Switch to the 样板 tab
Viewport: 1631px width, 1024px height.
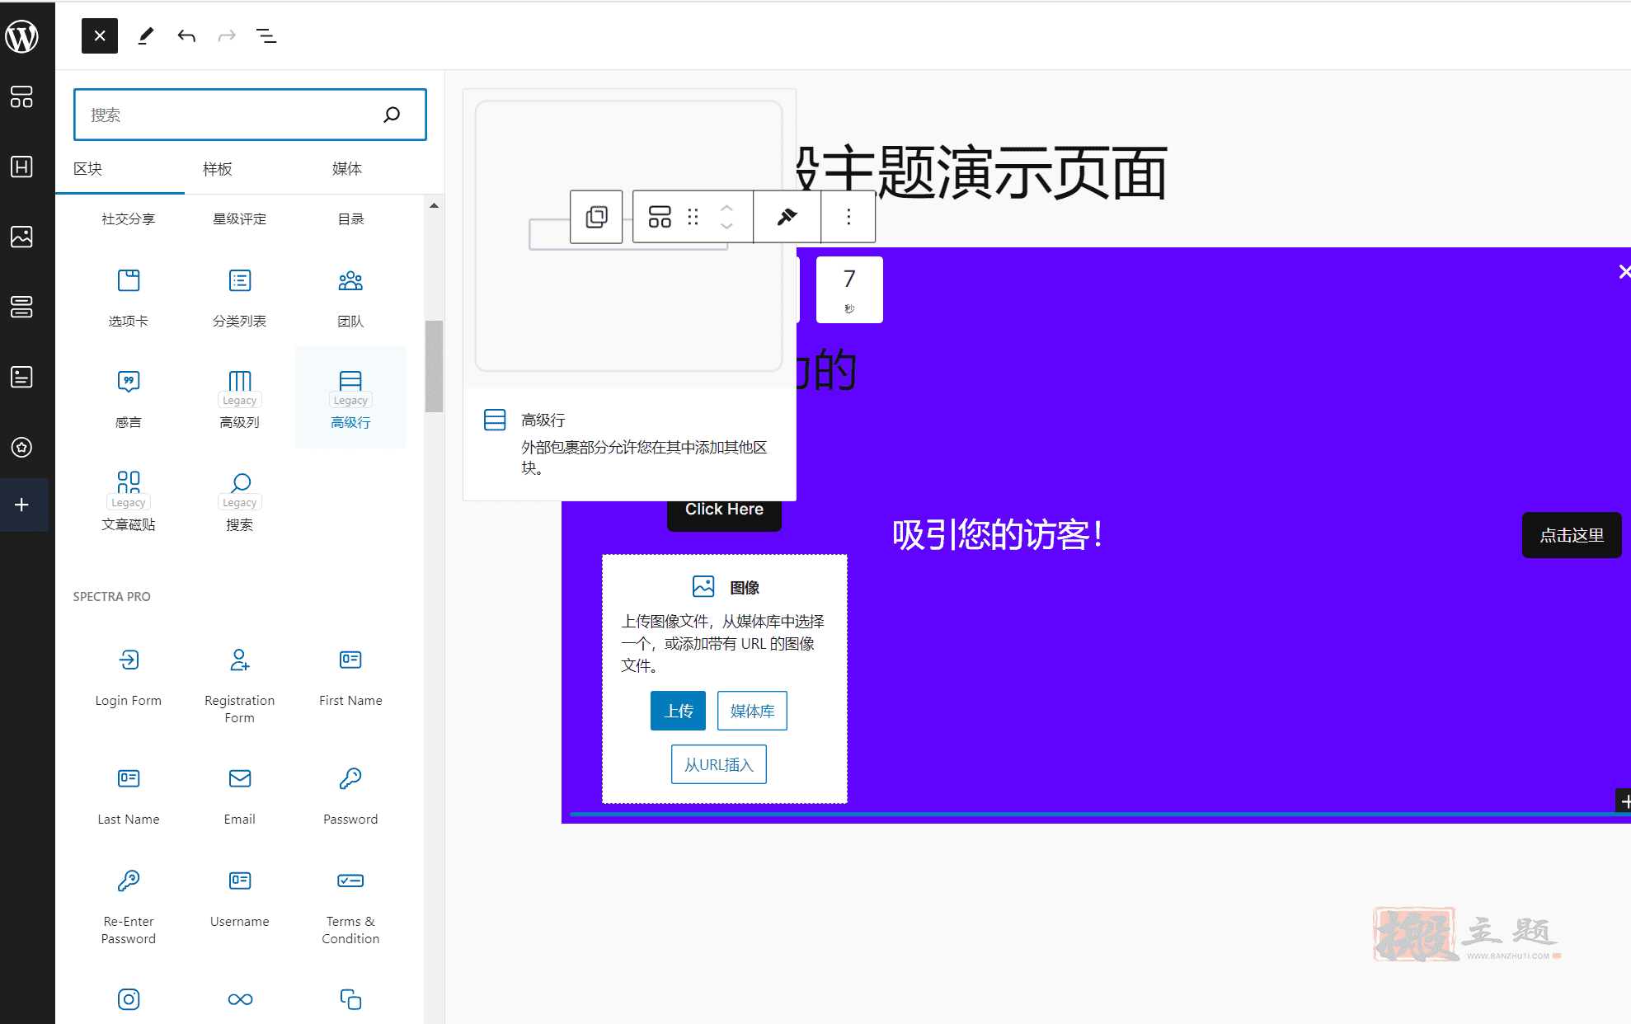point(218,168)
